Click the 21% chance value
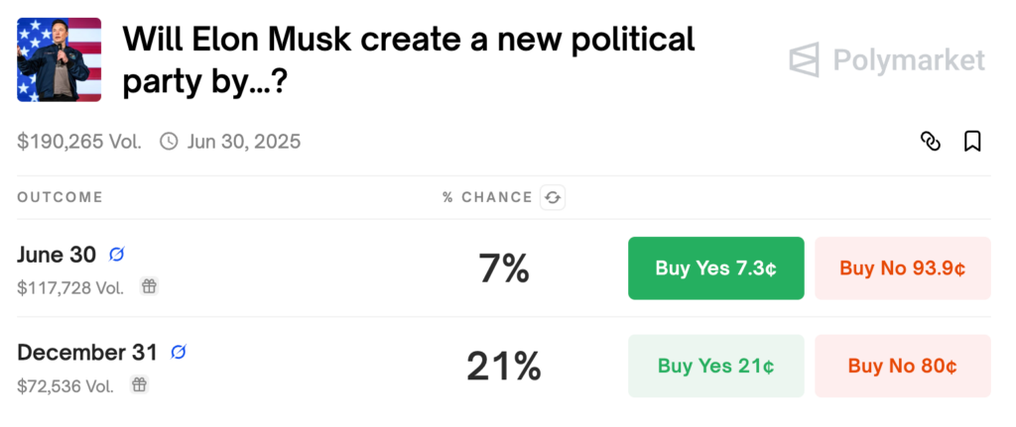The height and width of the screenshot is (427, 1016). [503, 367]
